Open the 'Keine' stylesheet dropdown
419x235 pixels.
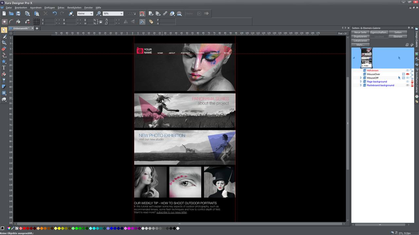click(x=91, y=14)
